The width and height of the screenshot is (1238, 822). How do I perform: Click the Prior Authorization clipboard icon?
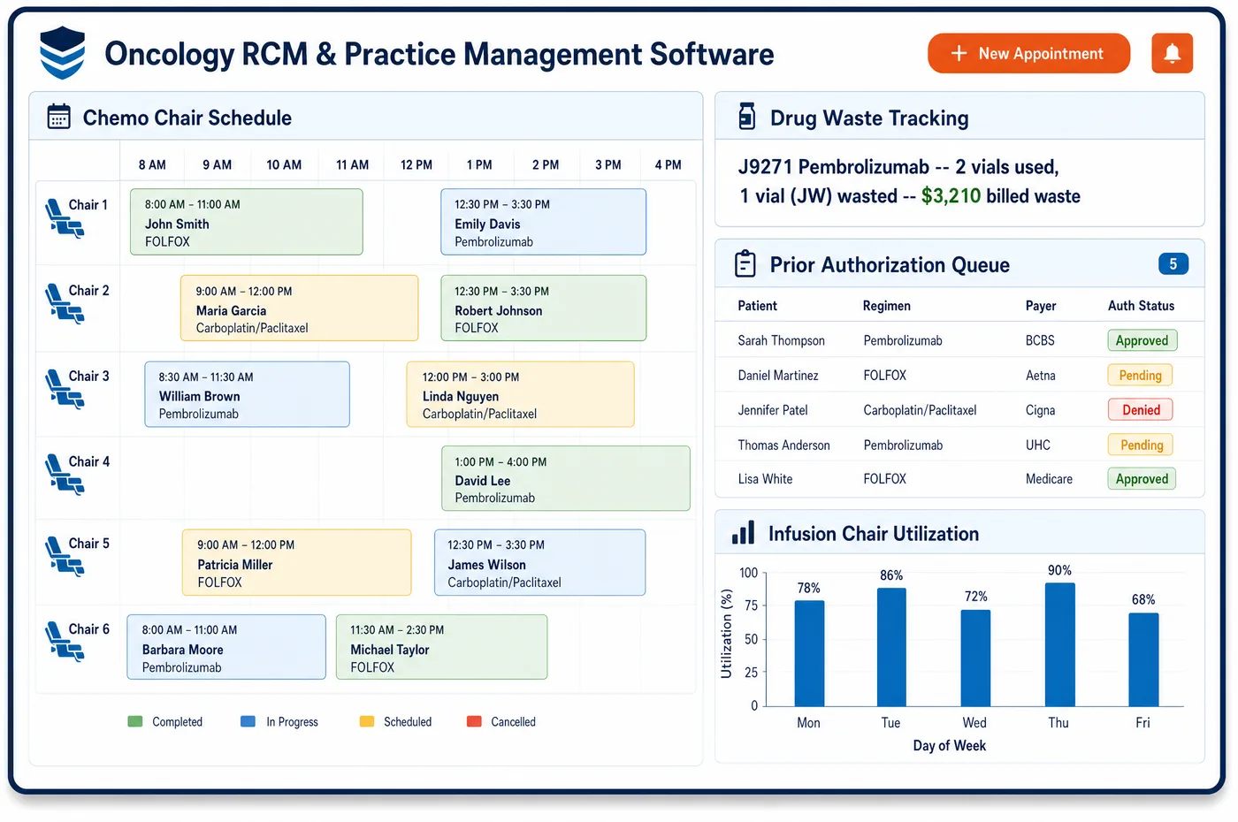tap(745, 264)
